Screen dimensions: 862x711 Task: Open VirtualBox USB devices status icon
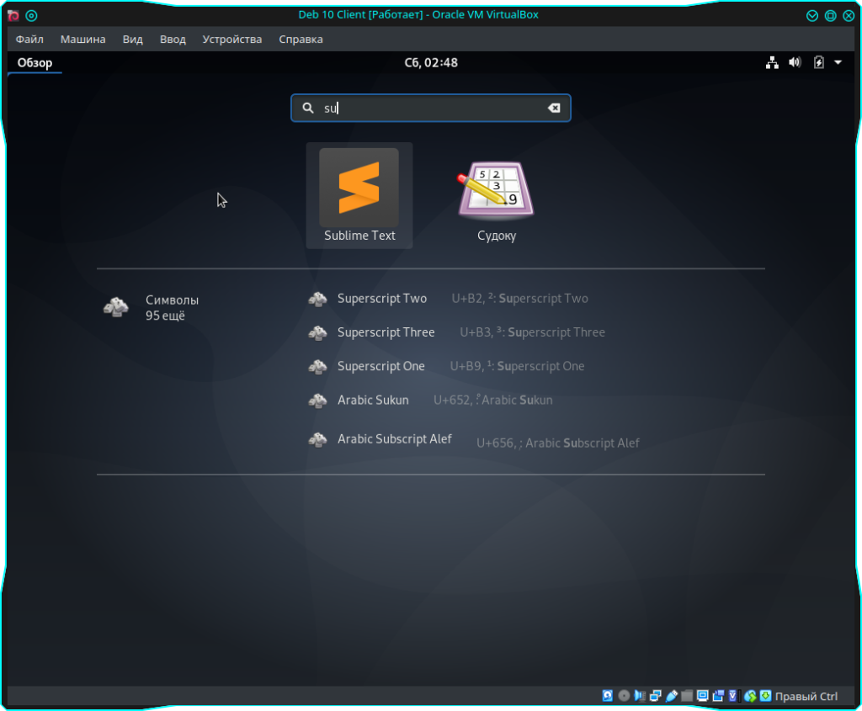click(x=671, y=696)
